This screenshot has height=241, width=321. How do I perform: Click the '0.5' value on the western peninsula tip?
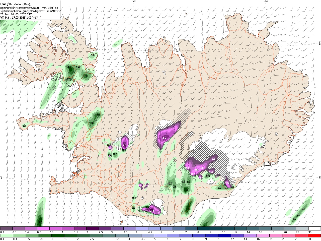click(24, 126)
